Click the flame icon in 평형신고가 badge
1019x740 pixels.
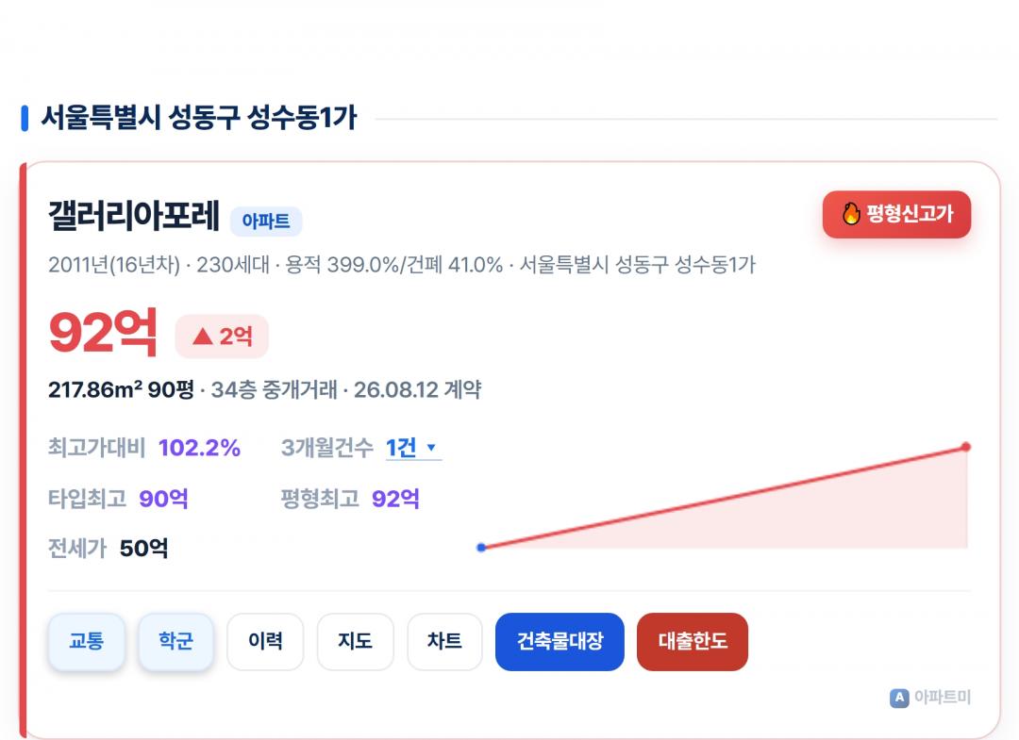pyautogui.click(x=851, y=214)
